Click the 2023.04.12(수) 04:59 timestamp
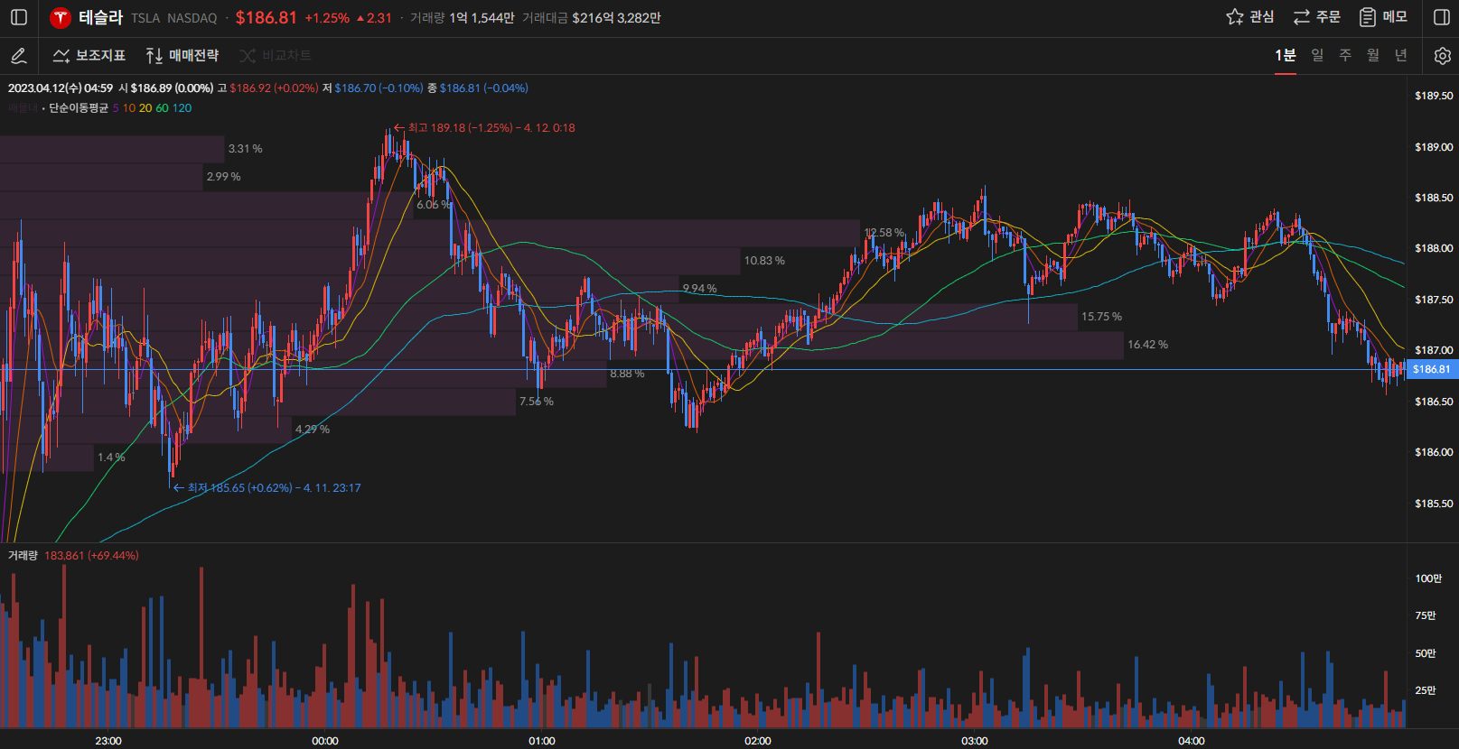Viewport: 1459px width, 749px height. pos(61,88)
